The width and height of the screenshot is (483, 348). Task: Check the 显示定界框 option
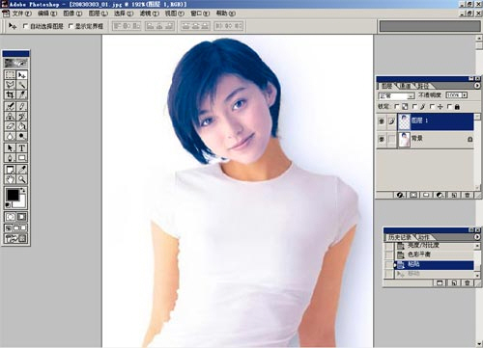point(71,26)
